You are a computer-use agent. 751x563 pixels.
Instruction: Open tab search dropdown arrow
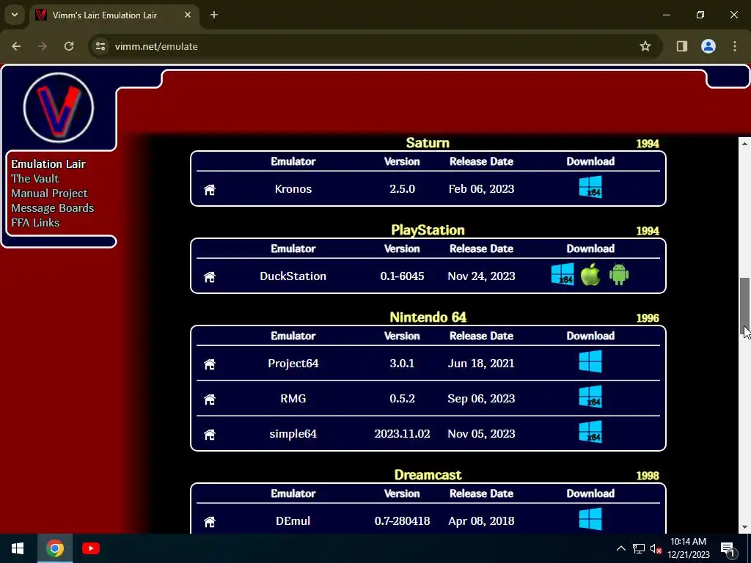tap(15, 15)
